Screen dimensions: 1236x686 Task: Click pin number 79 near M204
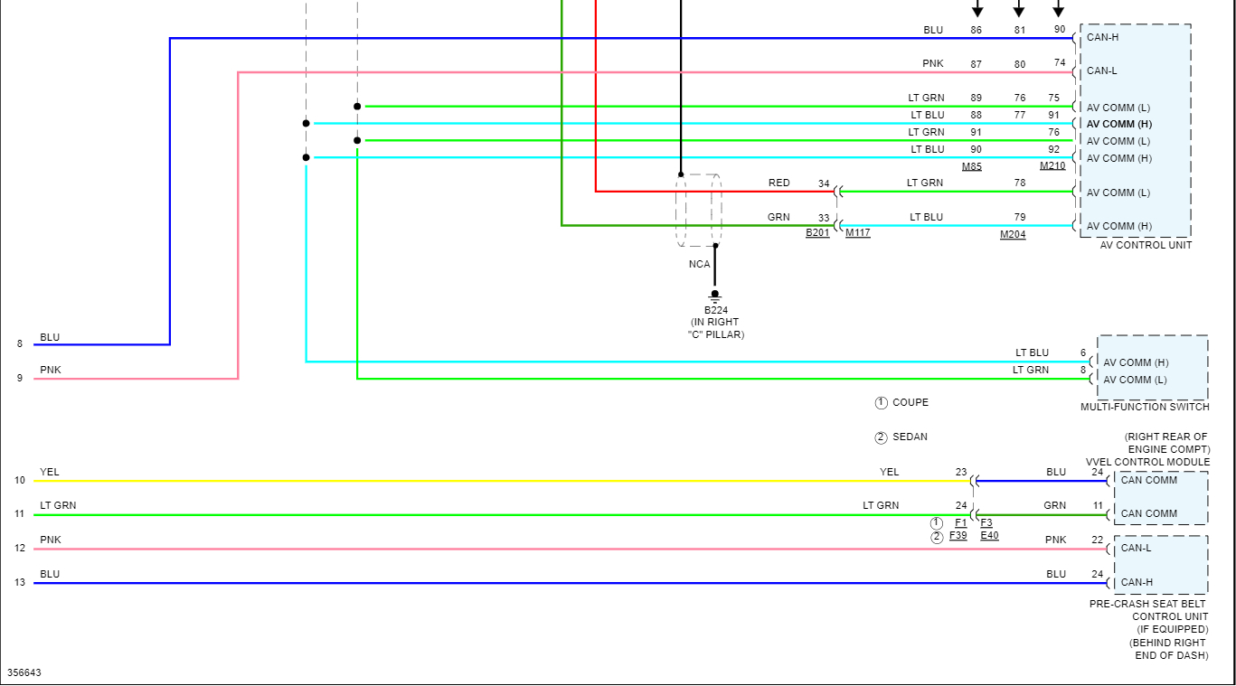tap(1020, 218)
